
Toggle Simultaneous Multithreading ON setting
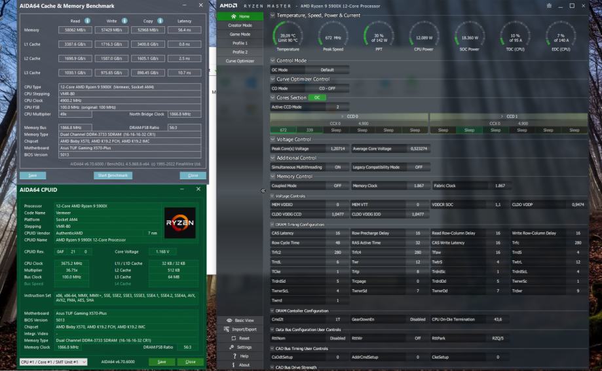(337, 167)
